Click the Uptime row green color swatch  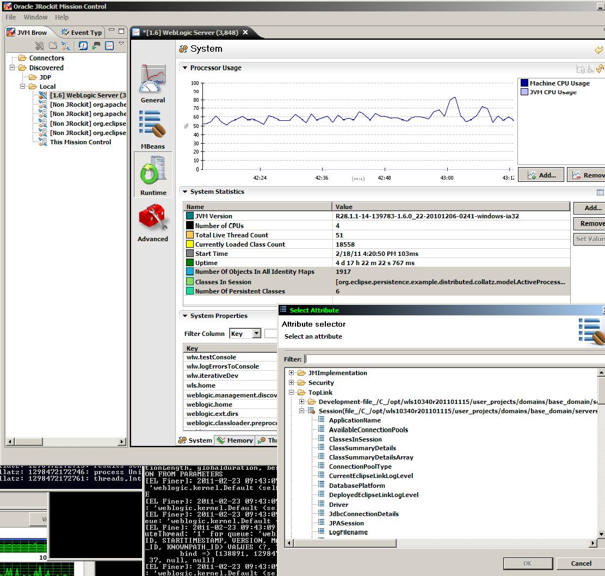pyautogui.click(x=190, y=262)
